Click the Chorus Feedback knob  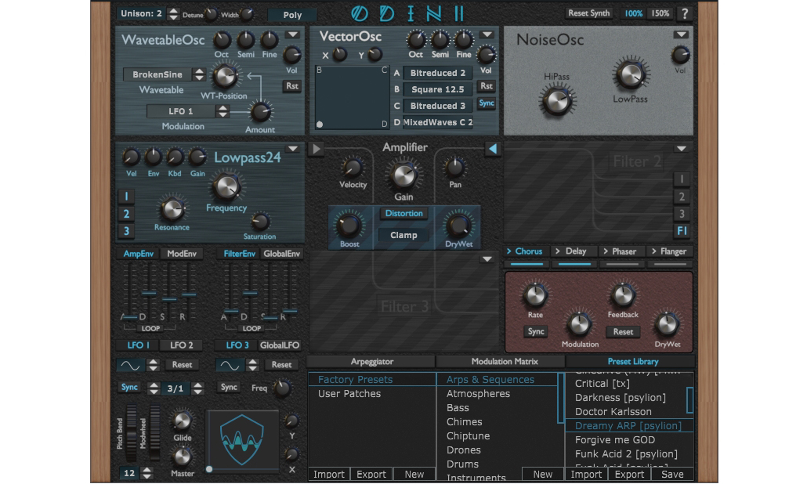pyautogui.click(x=623, y=295)
